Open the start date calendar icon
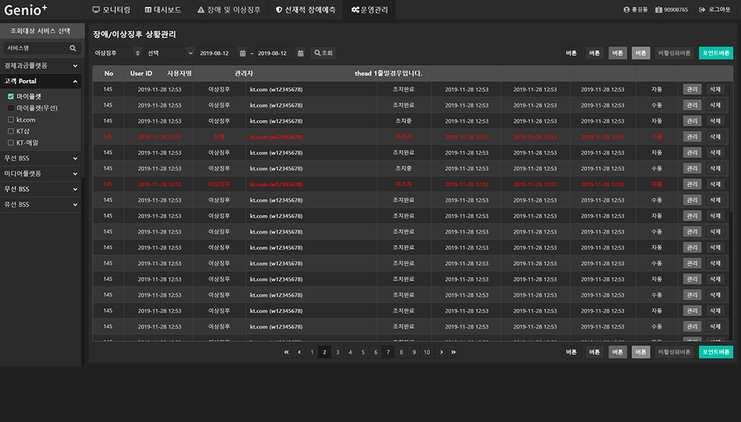 click(x=242, y=53)
